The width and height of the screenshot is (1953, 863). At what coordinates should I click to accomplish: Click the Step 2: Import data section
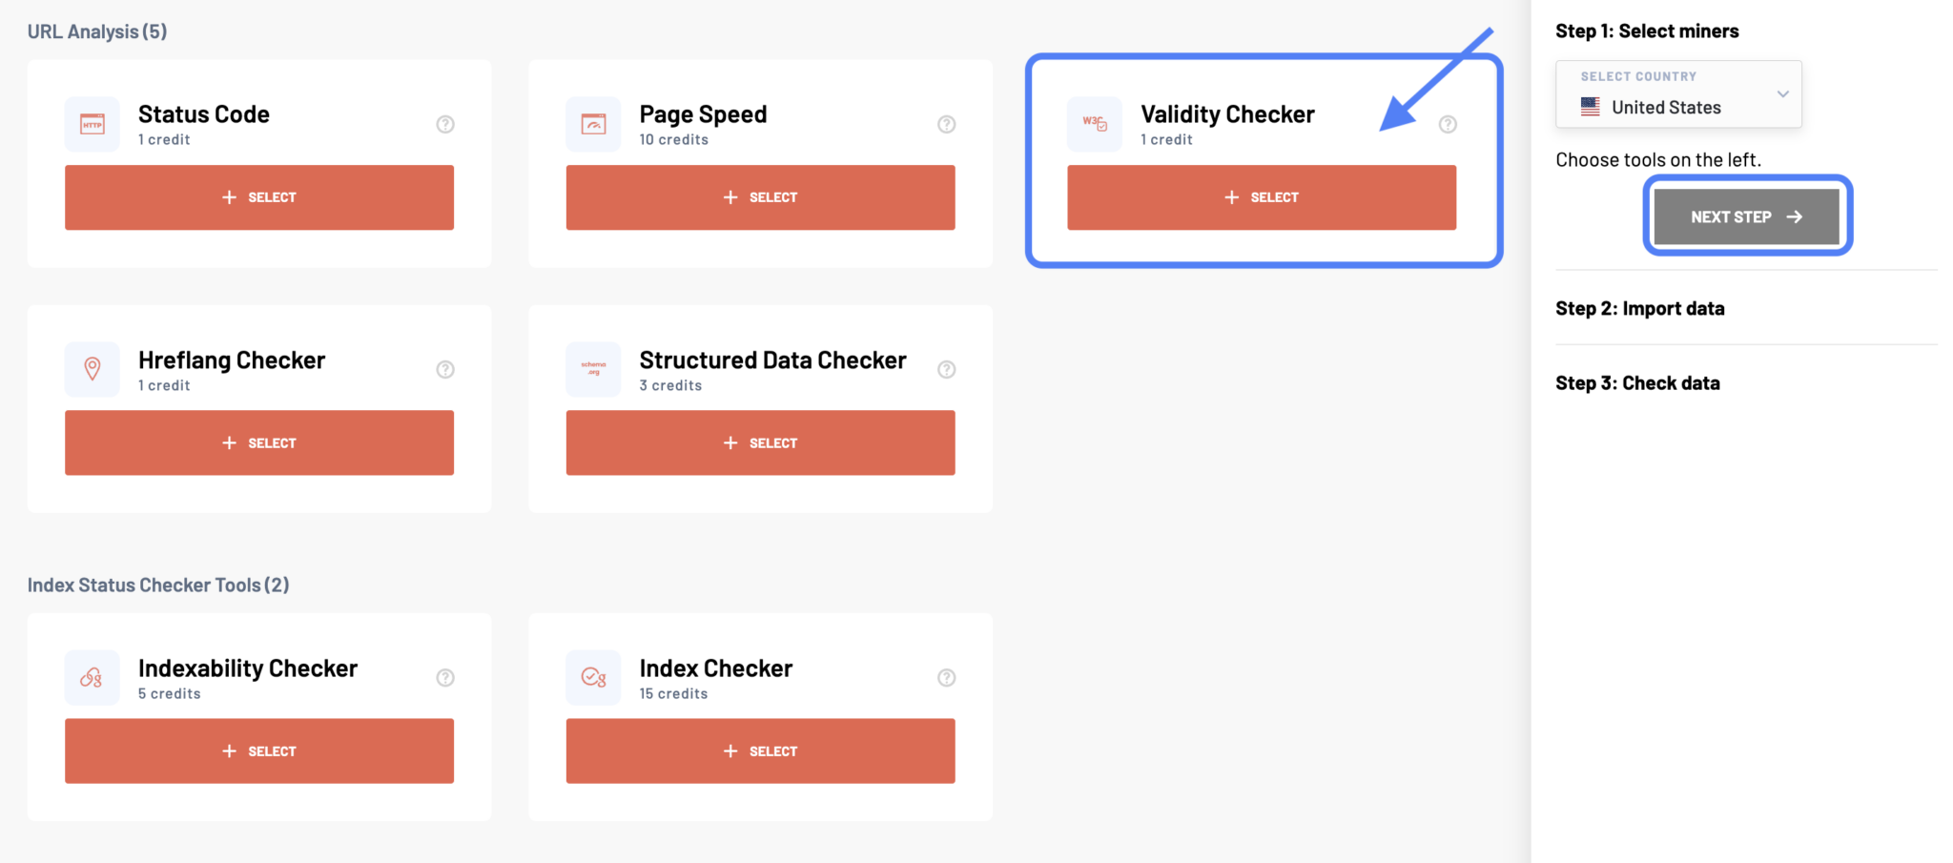(x=1639, y=308)
